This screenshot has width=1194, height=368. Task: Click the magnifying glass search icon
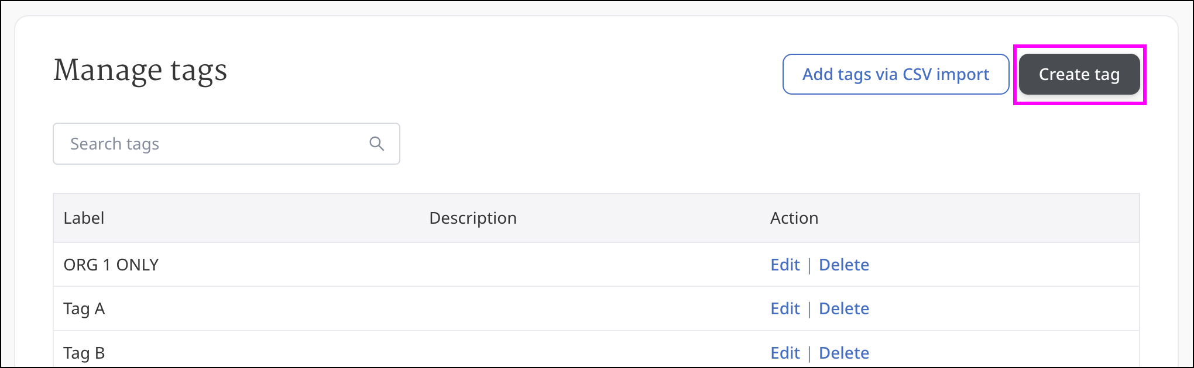(377, 144)
